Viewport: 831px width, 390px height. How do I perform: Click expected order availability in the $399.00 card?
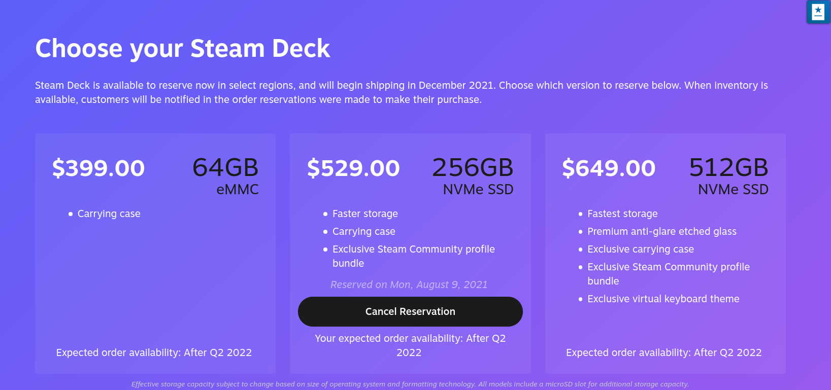[154, 352]
